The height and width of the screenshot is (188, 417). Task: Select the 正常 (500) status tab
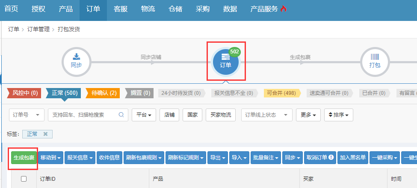click(64, 93)
